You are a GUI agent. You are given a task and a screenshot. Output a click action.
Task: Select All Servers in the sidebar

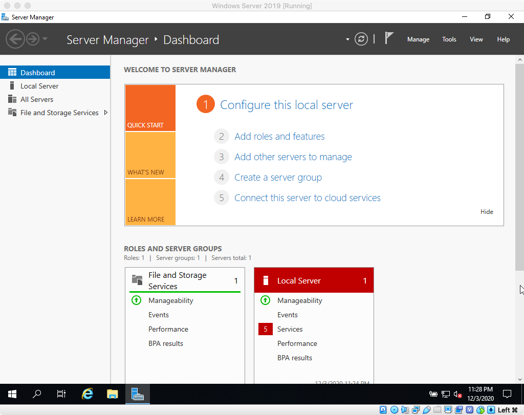pos(55,99)
